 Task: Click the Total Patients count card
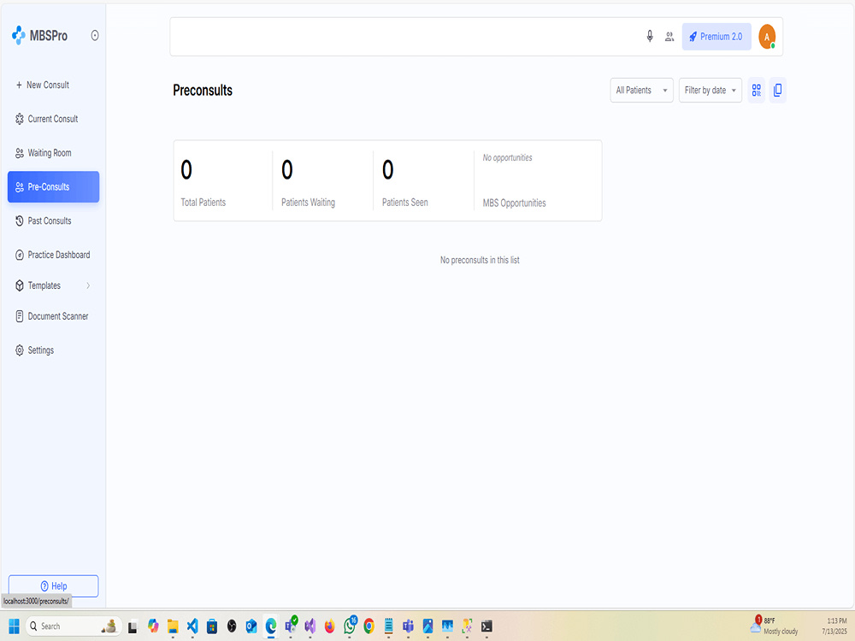point(222,181)
